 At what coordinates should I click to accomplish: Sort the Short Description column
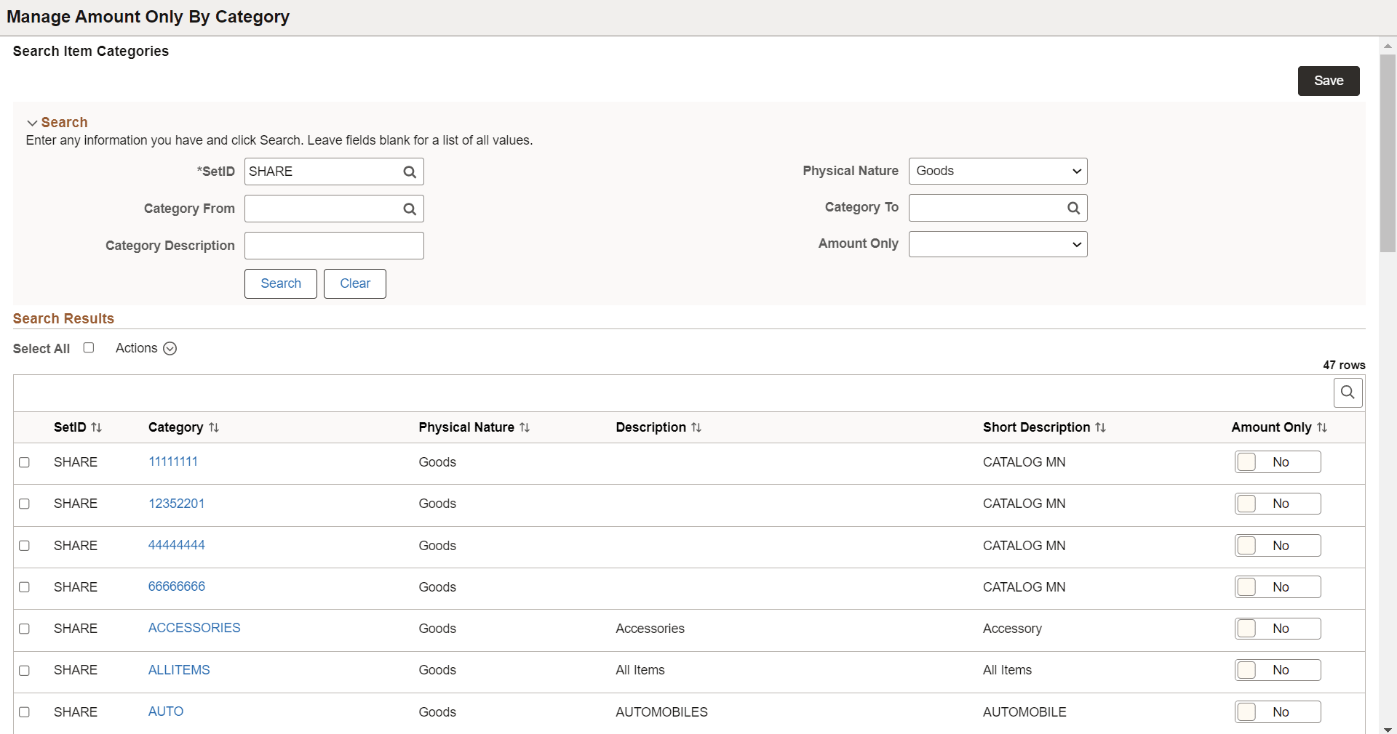click(1102, 427)
